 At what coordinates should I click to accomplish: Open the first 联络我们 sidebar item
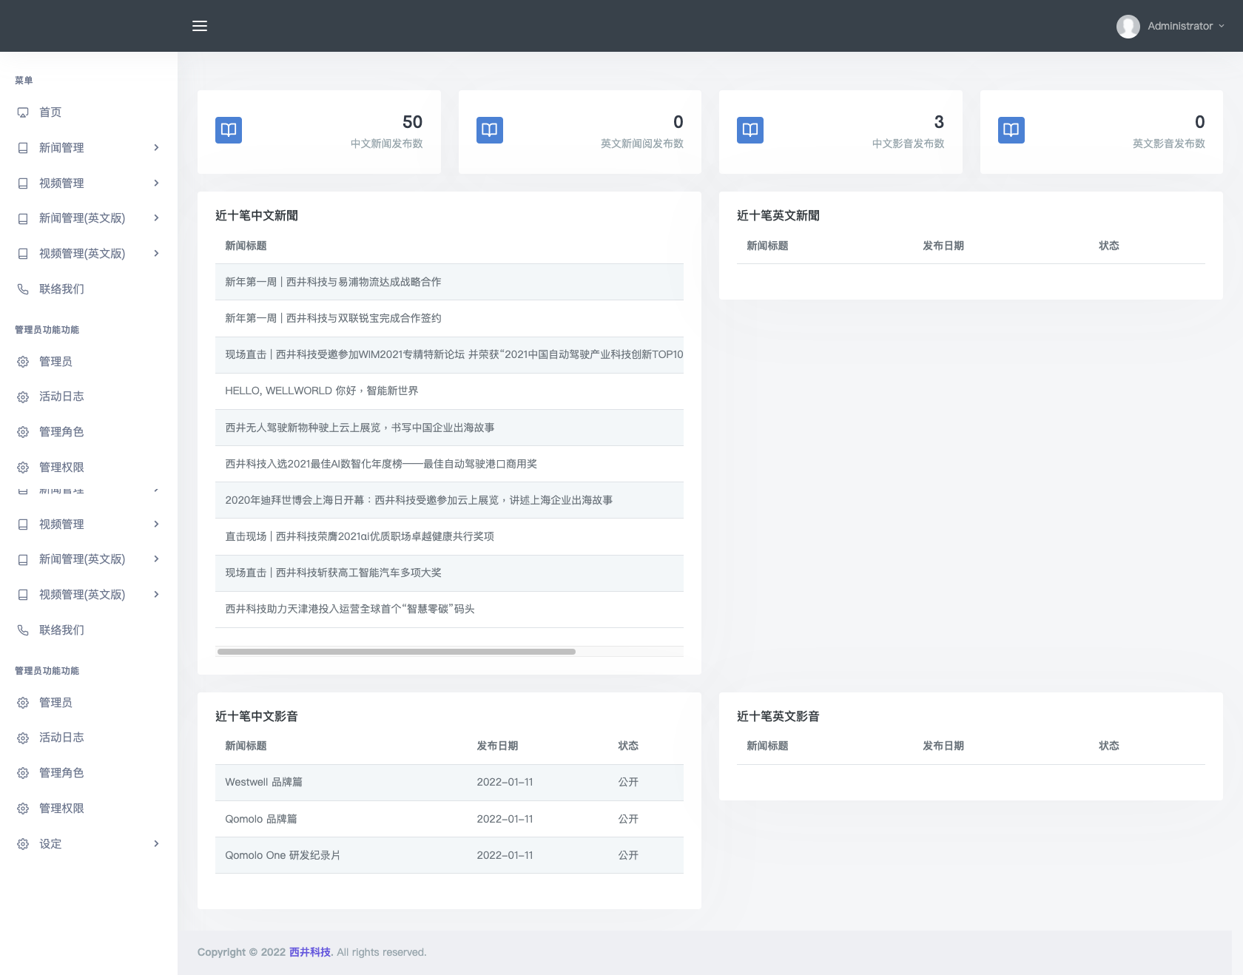61,289
